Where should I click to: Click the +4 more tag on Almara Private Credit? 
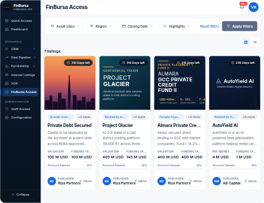[194, 117]
